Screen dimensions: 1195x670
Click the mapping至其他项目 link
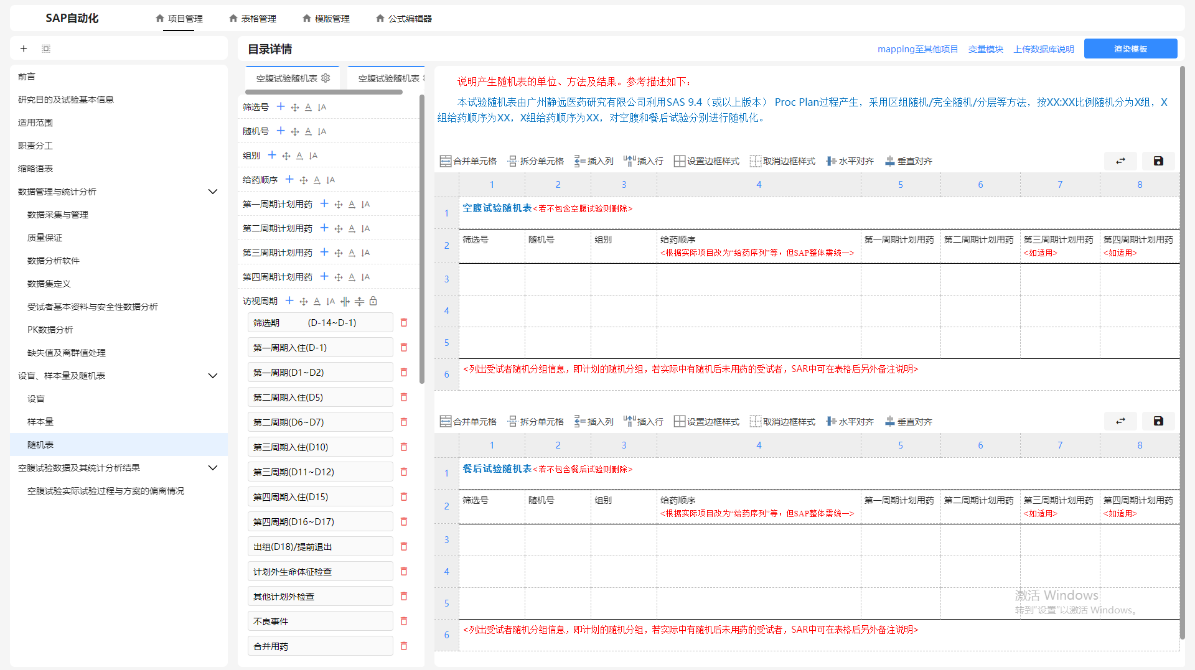point(917,49)
